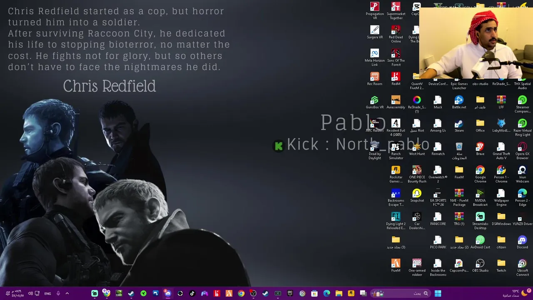Launch ONE PIECE Bounty Rush
Viewport: 533px width, 300px height.
pos(417,174)
